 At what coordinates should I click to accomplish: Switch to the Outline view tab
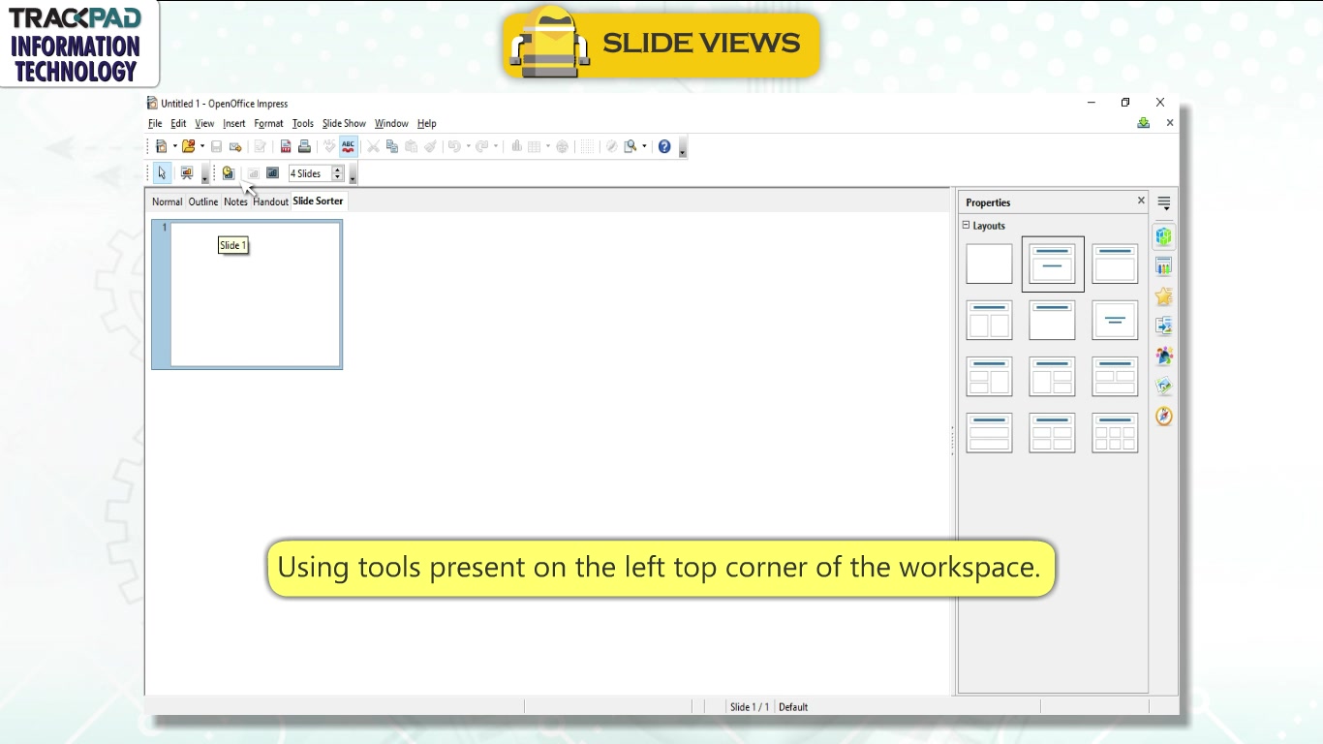203,201
